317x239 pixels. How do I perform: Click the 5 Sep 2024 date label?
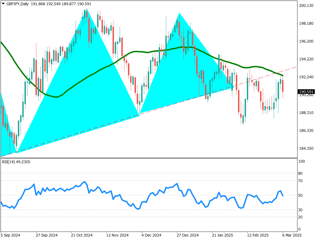coord(10,235)
